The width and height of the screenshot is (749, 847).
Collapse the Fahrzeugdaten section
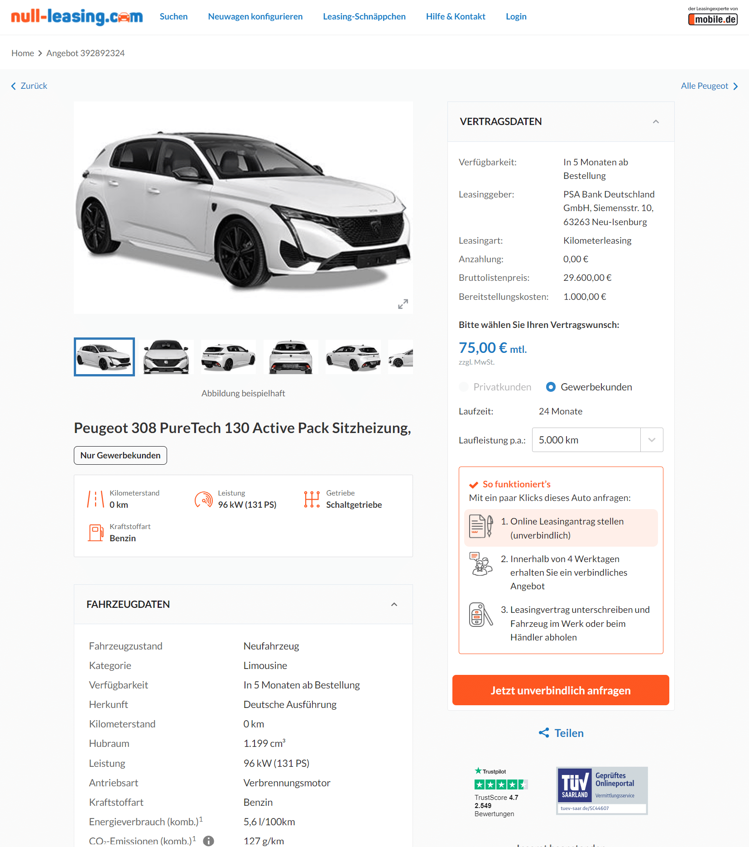(x=394, y=604)
